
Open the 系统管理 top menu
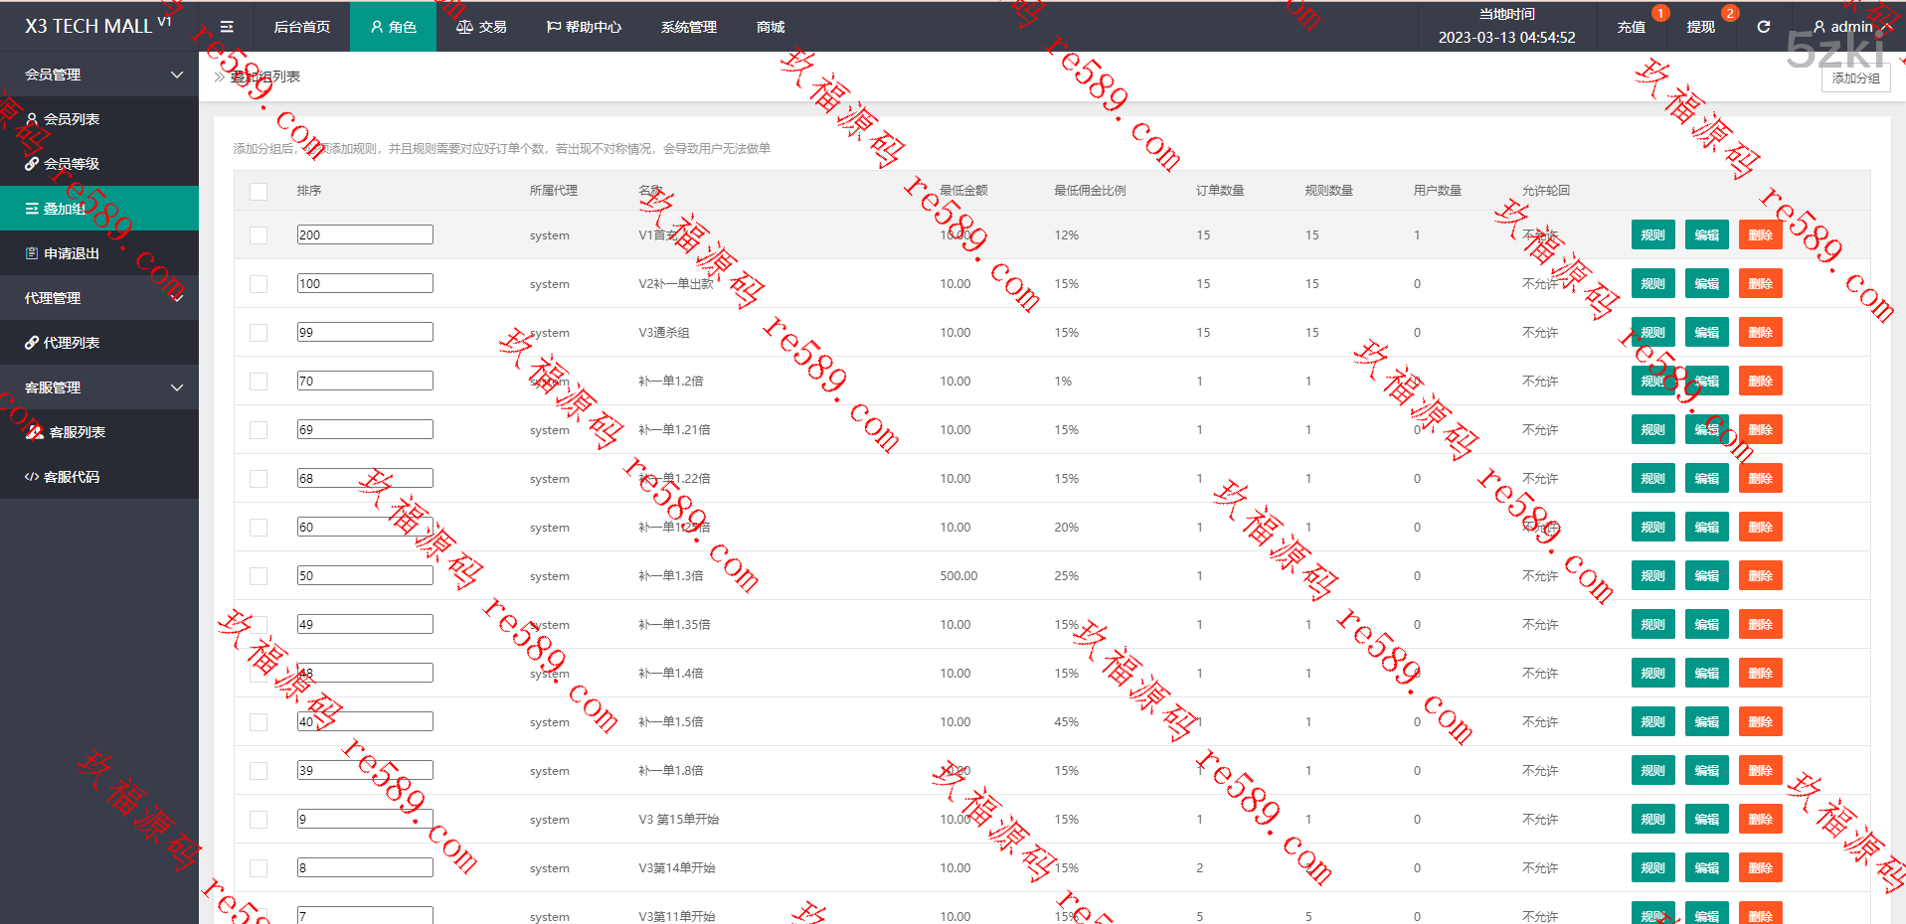[688, 27]
